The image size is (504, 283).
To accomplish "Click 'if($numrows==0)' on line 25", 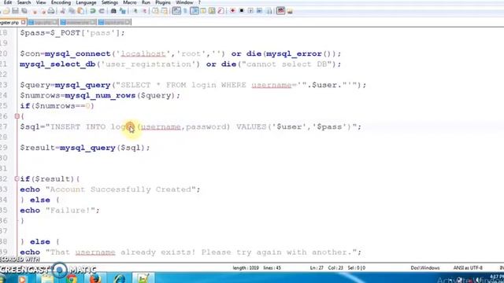I will tap(57, 106).
